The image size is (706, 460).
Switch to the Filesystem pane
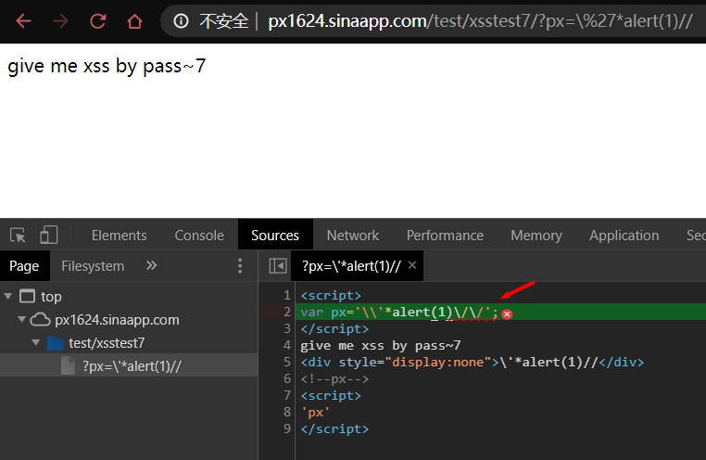[x=93, y=266]
